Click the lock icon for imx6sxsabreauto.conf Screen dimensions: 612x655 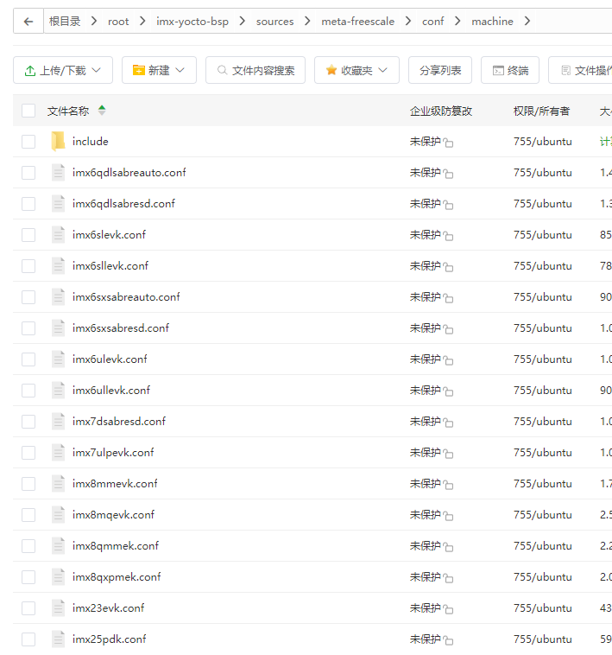click(x=449, y=298)
